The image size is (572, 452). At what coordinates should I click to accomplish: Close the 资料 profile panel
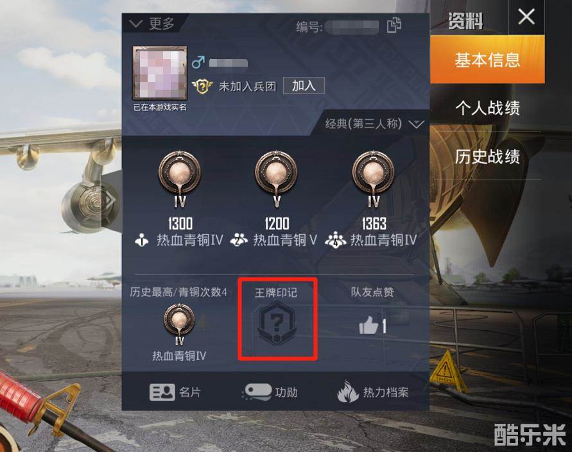526,17
